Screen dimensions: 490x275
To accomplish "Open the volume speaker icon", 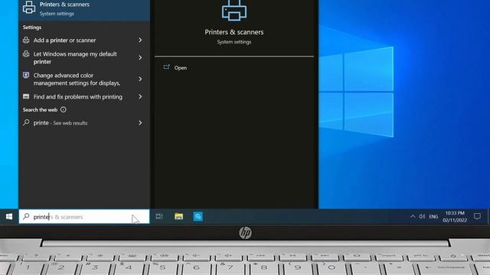I will (422, 216).
